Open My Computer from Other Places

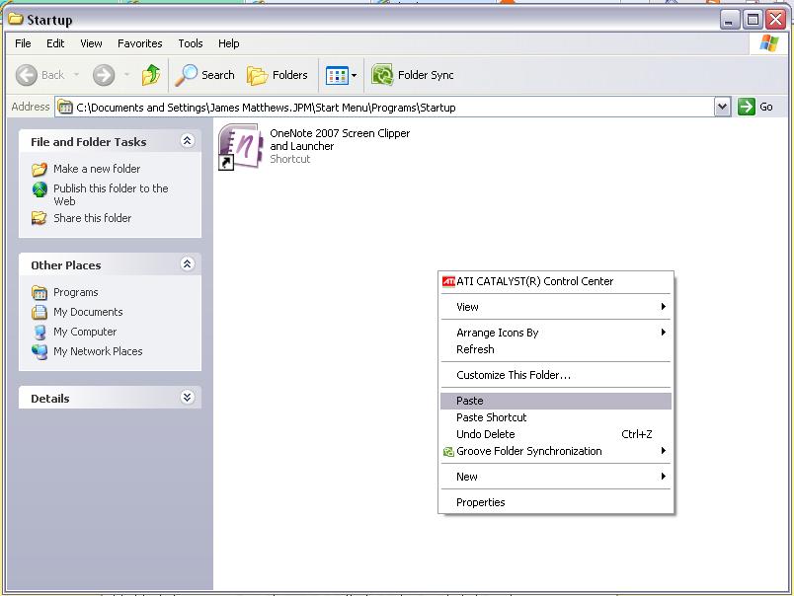(85, 332)
